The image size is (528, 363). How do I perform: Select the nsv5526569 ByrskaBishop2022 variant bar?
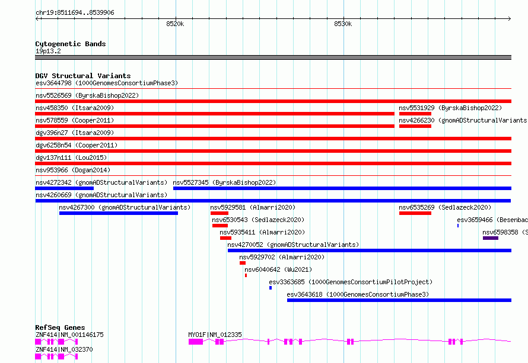[x=273, y=101]
